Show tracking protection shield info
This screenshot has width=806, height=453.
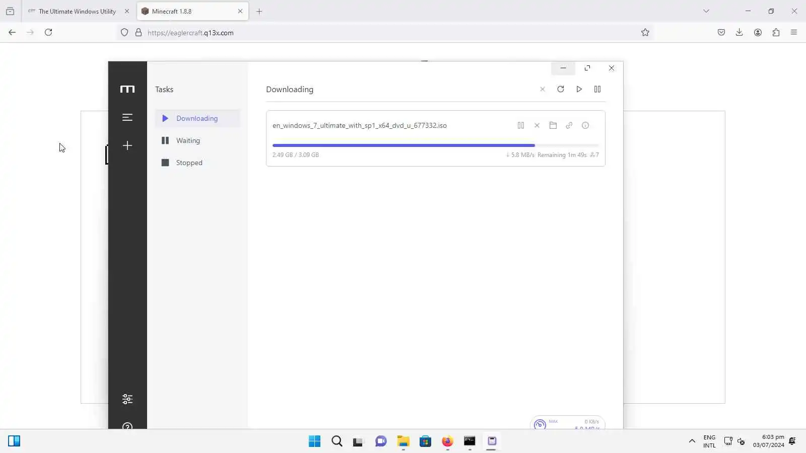pyautogui.click(x=124, y=33)
